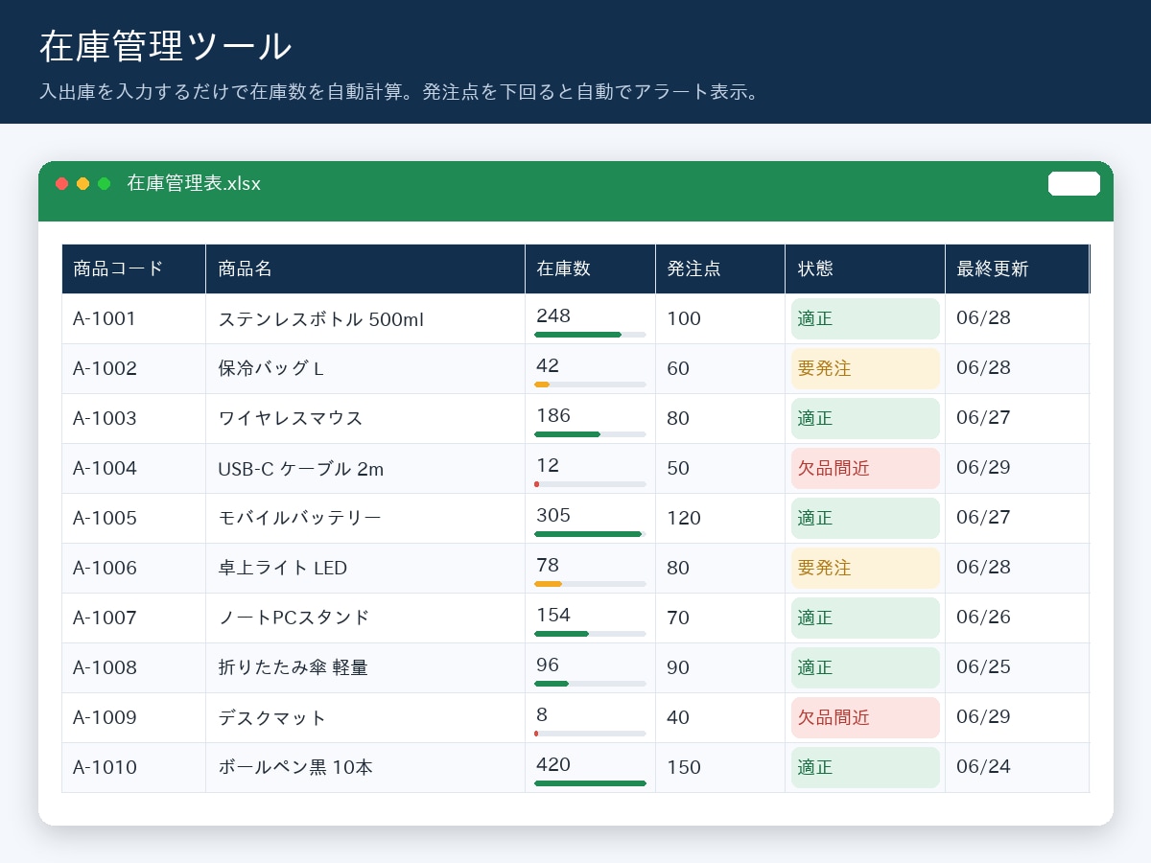Screen dimensions: 1151x863
Task: Select product code A-1006
Action: click(106, 569)
